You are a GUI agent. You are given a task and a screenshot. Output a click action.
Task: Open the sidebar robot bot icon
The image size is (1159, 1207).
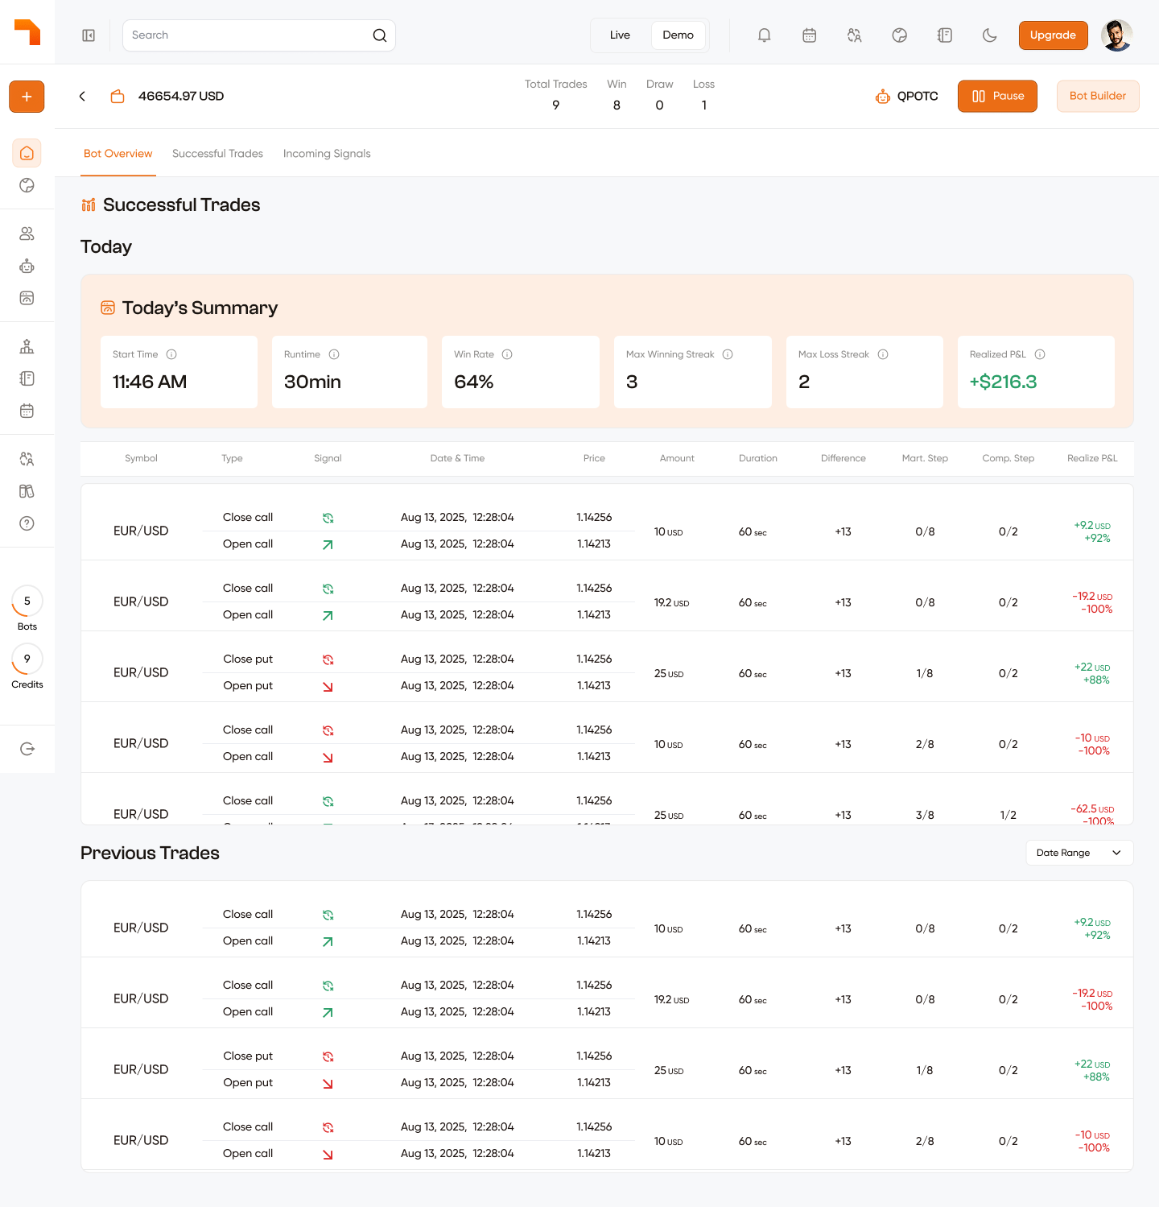click(x=27, y=266)
